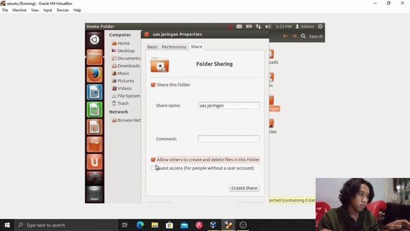Open VirtualBox Help menu
The image size is (410, 231).
point(77,10)
